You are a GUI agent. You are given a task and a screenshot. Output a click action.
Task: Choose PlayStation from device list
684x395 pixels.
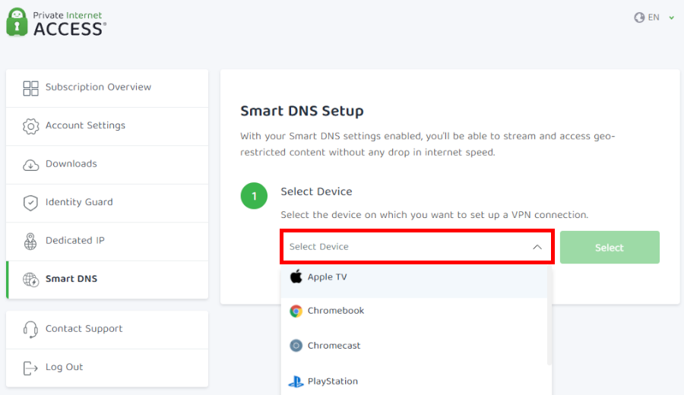coord(414,381)
